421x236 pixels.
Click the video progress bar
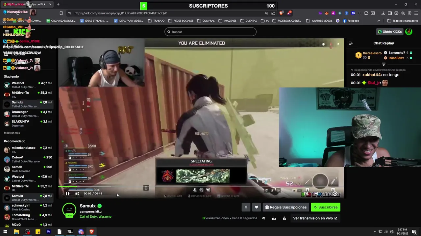pyautogui.click(x=201, y=187)
